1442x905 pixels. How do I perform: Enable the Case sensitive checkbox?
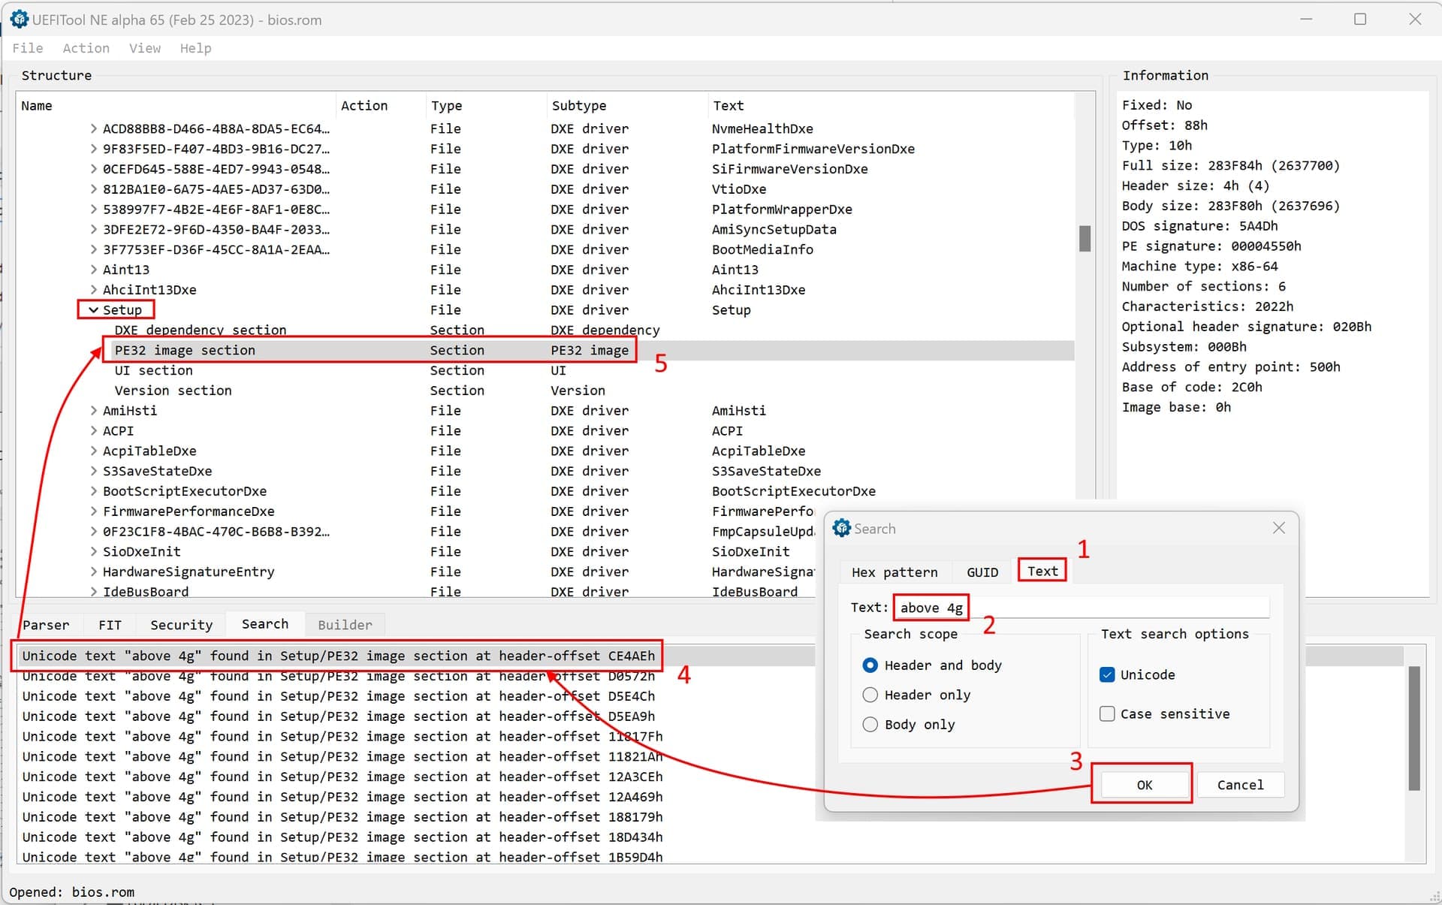[1107, 713]
